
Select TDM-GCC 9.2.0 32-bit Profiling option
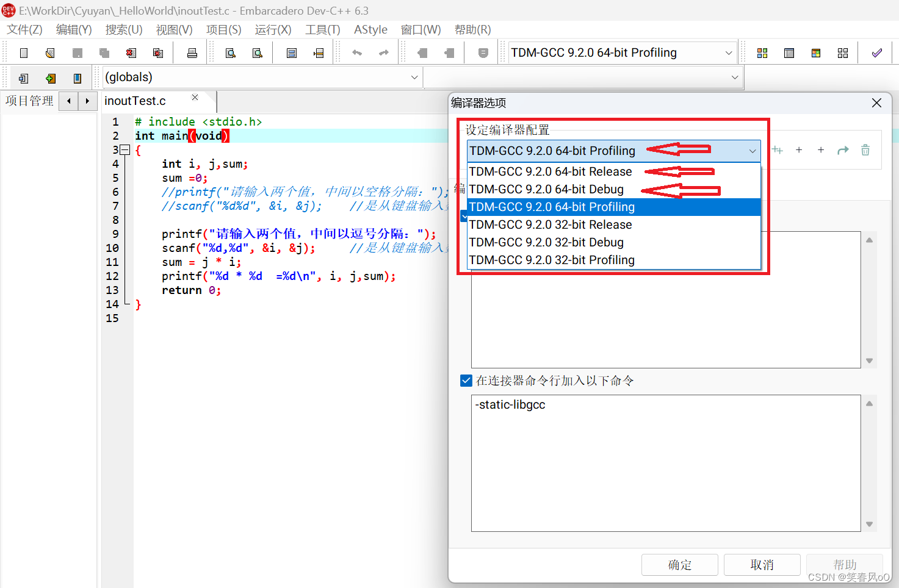pyautogui.click(x=614, y=260)
